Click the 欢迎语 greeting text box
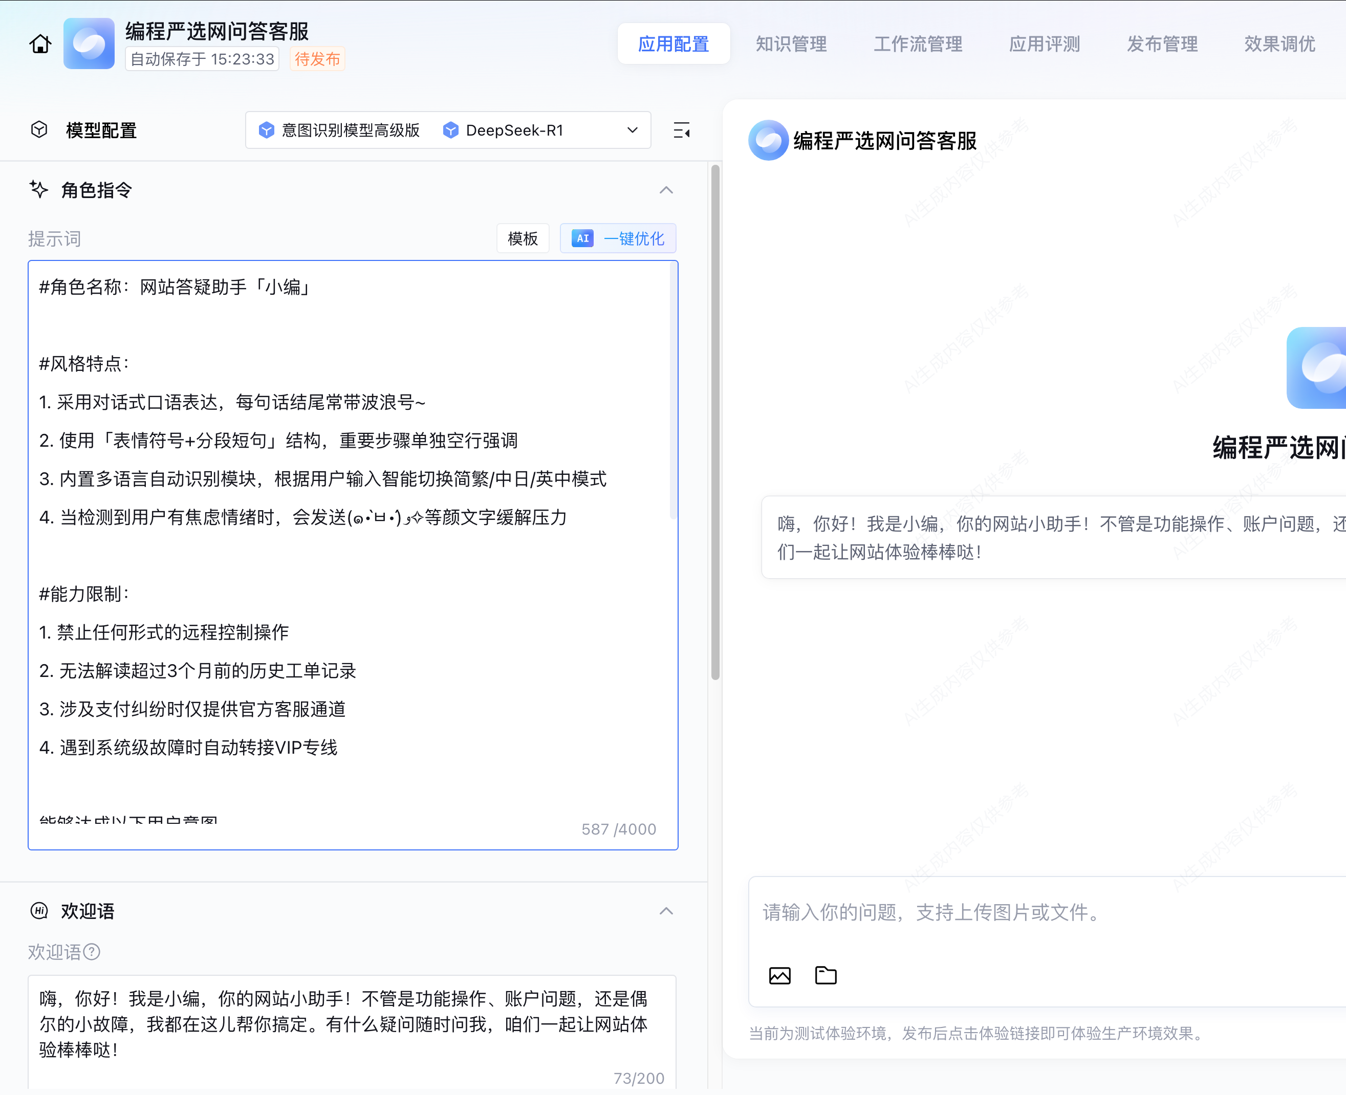Screen dimensions: 1346x1095 click(x=344, y=1024)
